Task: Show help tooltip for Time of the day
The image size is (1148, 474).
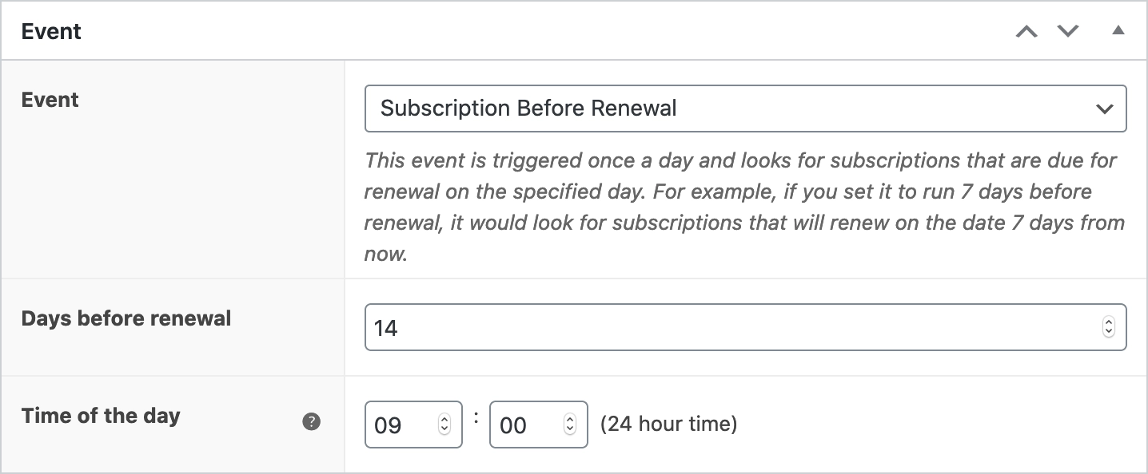Action: (312, 422)
